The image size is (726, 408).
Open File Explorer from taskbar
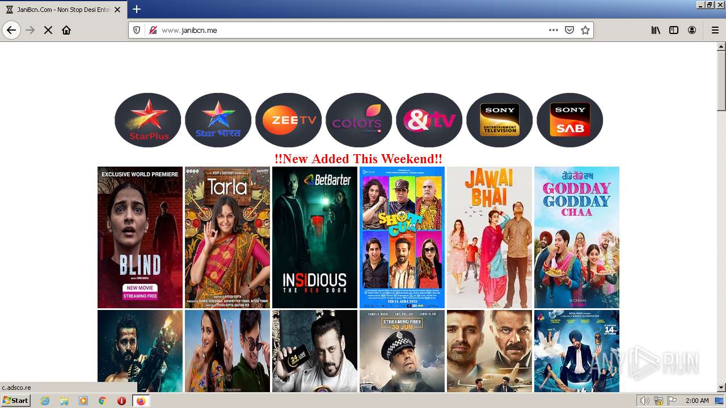point(64,401)
